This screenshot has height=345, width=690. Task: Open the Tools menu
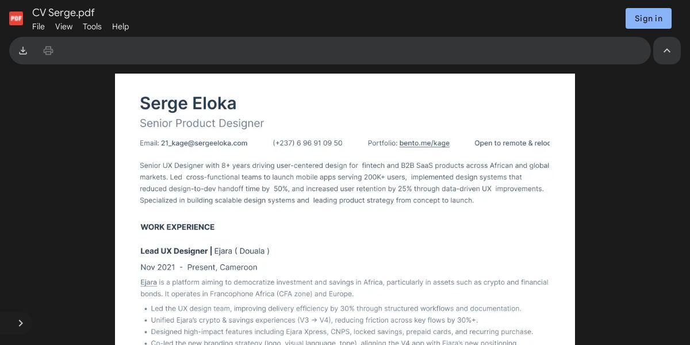[x=92, y=26]
